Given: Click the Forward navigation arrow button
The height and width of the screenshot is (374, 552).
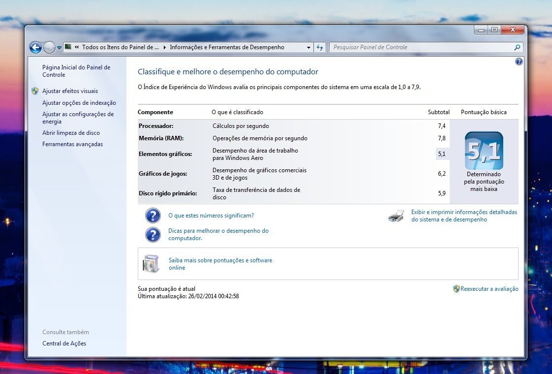Looking at the screenshot, I should tap(49, 47).
